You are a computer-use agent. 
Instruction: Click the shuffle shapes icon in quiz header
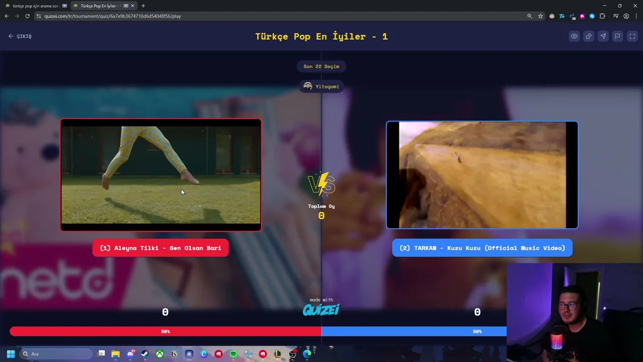click(x=589, y=36)
